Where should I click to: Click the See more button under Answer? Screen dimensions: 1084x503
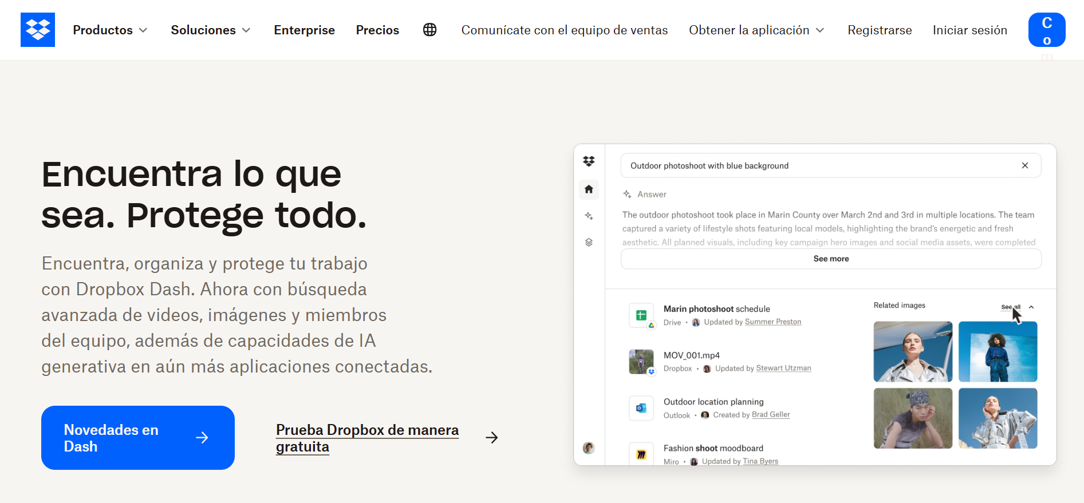coord(831,259)
